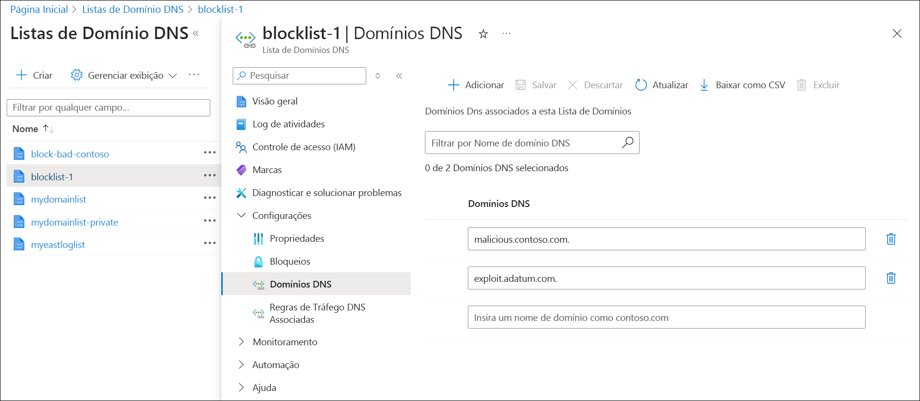Image resolution: width=920 pixels, height=401 pixels.
Task: Select blocklist-1 in the list
Action: [x=52, y=177]
